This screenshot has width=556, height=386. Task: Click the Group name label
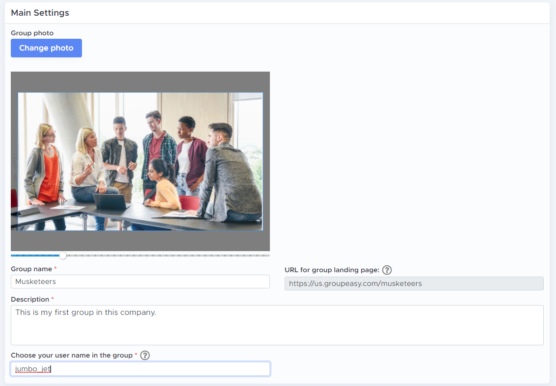(x=31, y=269)
